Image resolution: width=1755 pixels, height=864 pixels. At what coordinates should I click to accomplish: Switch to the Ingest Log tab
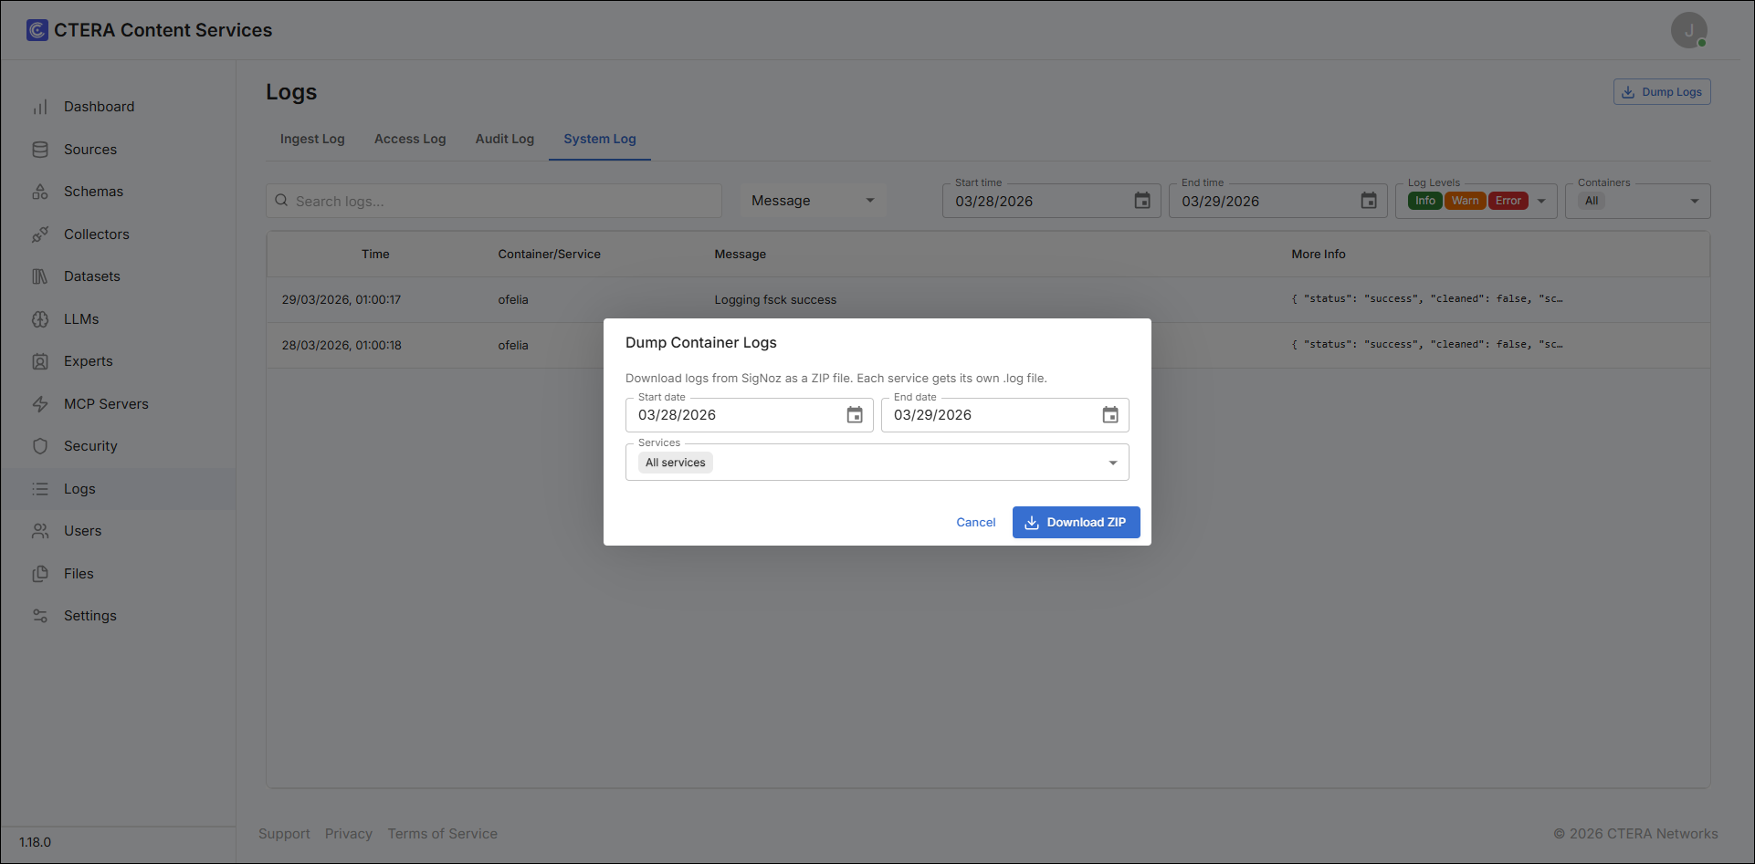click(x=312, y=139)
